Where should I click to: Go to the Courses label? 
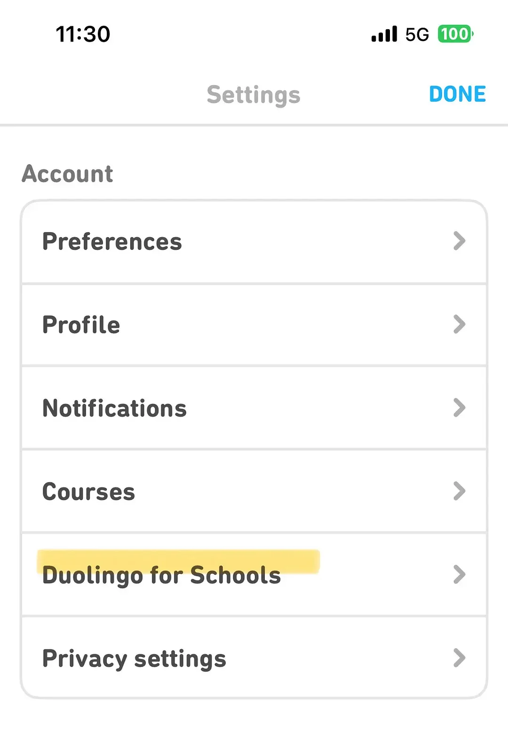click(88, 492)
